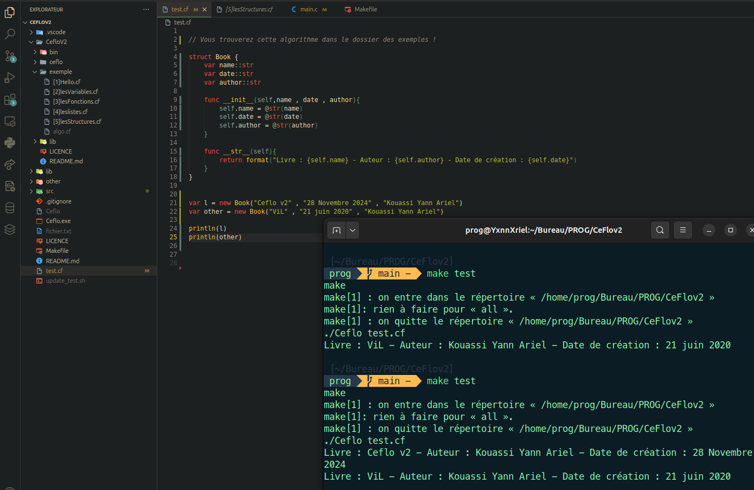The width and height of the screenshot is (754, 490).
Task: Open the file-with-gear icon view in activity bar
Action: tap(10, 186)
